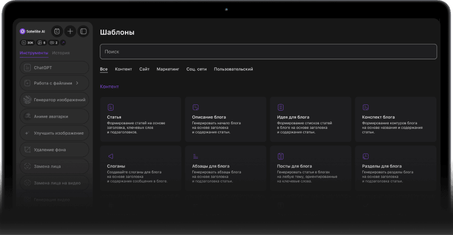
Task: Click the 30K tokens balance badge
Action: click(27, 43)
